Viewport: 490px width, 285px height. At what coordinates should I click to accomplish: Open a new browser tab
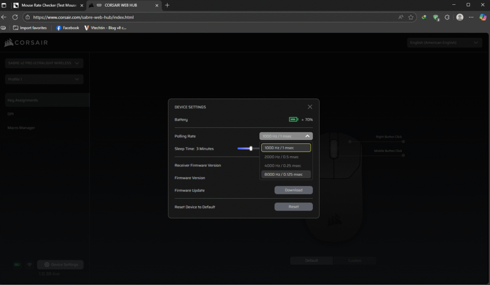[x=167, y=5]
